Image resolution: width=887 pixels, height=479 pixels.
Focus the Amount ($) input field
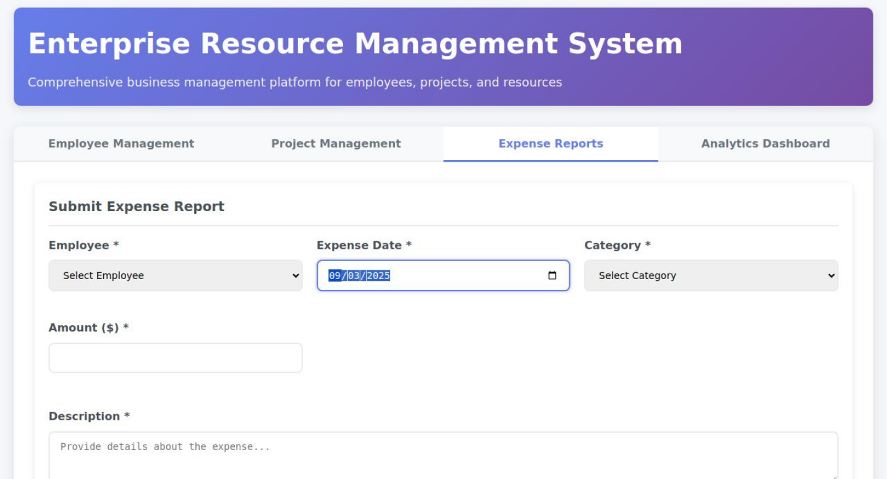coord(176,358)
